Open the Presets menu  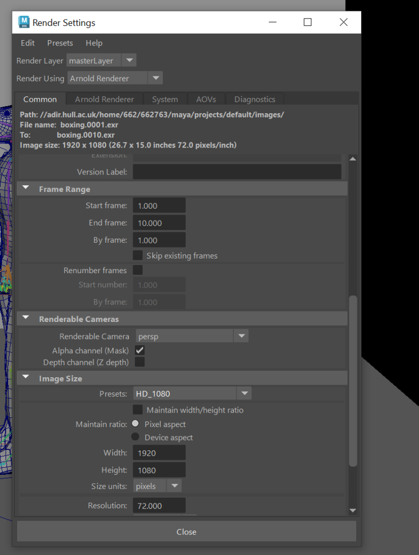60,43
